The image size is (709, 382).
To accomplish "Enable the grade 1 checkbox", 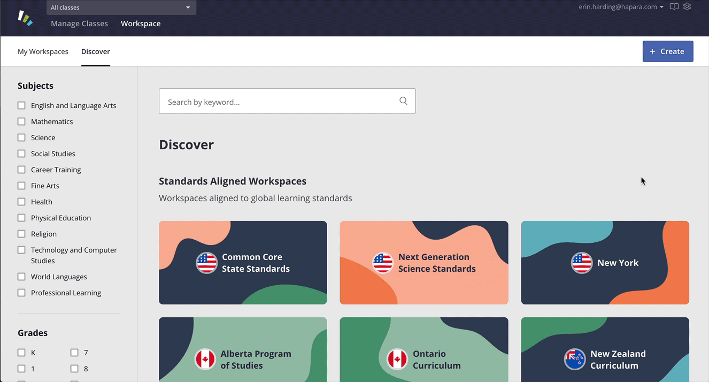I will click(x=21, y=369).
